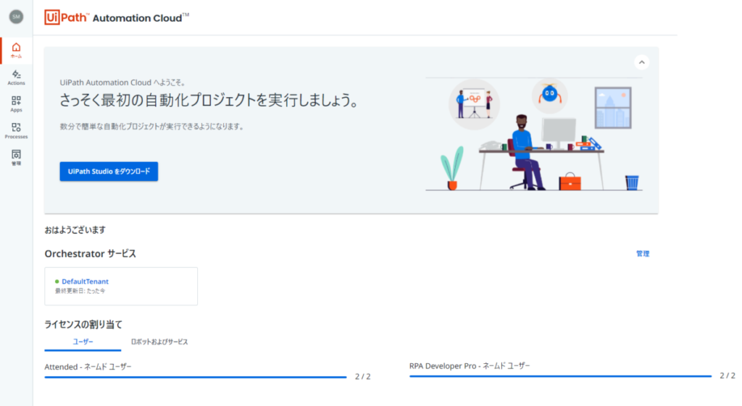Open the DefaultTenant link
This screenshot has width=742, height=406.
(85, 282)
